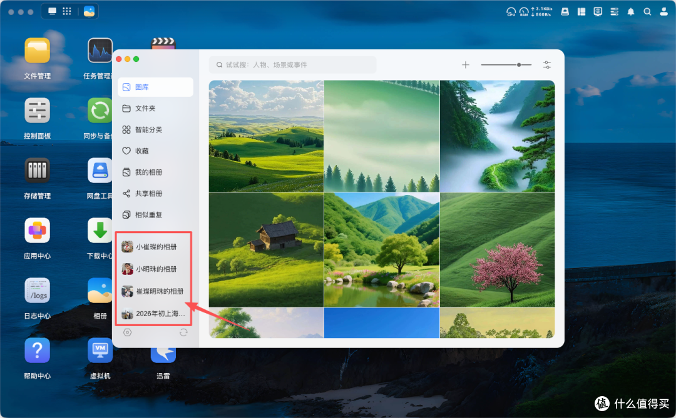Open the notification bell
This screenshot has height=418, width=676.
(x=631, y=12)
